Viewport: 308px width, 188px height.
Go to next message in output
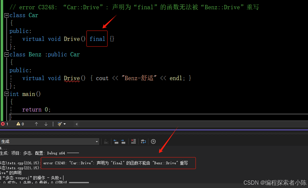click(x=123, y=141)
